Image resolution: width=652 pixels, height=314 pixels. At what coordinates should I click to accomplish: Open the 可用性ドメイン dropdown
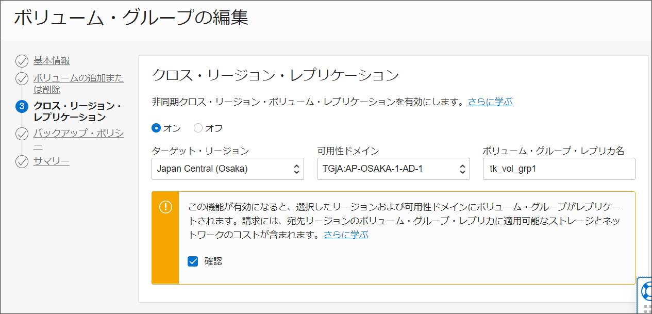tap(393, 169)
